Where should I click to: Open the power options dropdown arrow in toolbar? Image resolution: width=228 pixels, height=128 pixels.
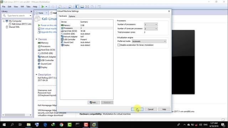tap(46, 7)
